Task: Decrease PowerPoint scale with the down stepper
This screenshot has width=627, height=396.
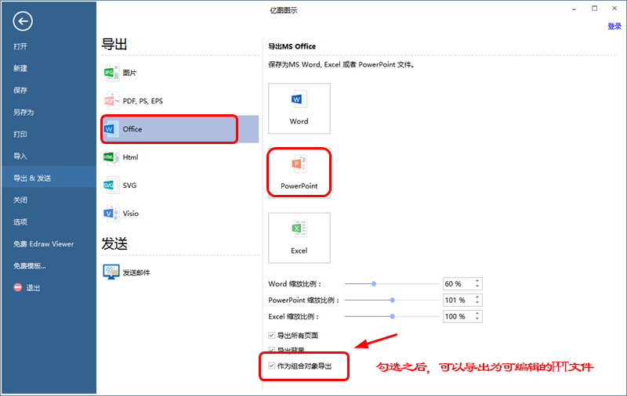Action: [x=477, y=303]
